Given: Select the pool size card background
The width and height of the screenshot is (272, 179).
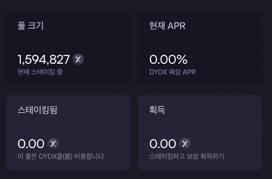Looking at the screenshot, I should click(x=68, y=48).
